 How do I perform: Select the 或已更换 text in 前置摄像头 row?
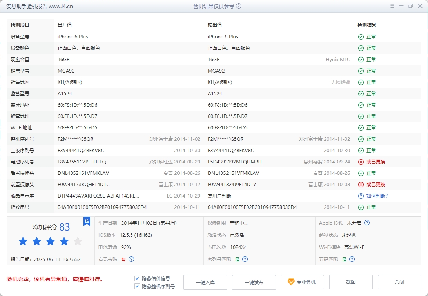click(375, 185)
